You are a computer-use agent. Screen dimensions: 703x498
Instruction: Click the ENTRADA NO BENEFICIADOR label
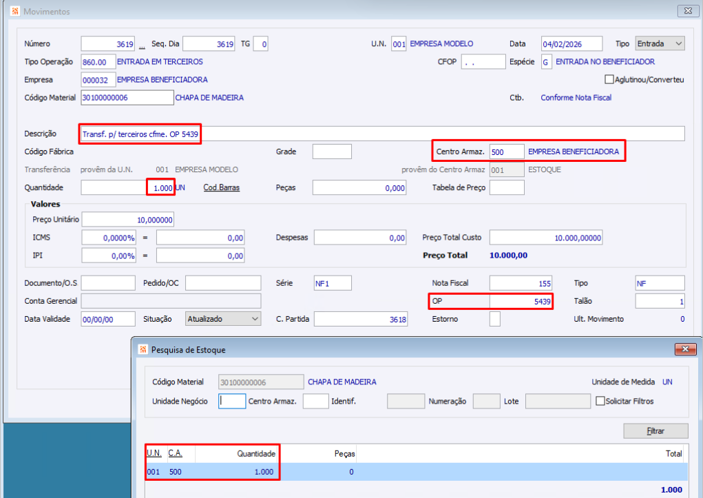coord(605,61)
